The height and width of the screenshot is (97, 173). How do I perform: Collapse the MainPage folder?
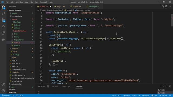(17, 22)
